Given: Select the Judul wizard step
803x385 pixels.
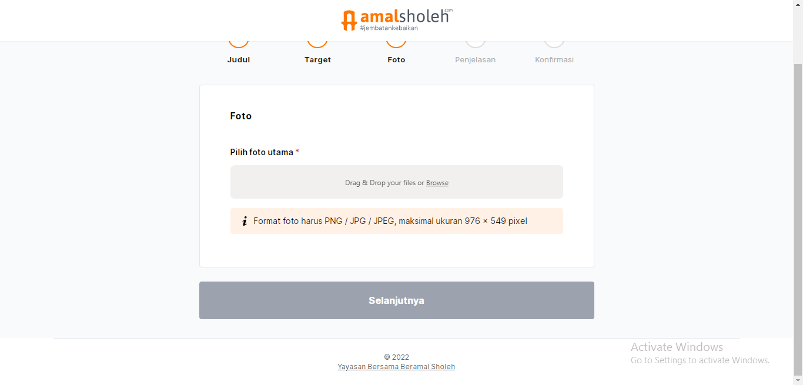Looking at the screenshot, I should [239, 59].
